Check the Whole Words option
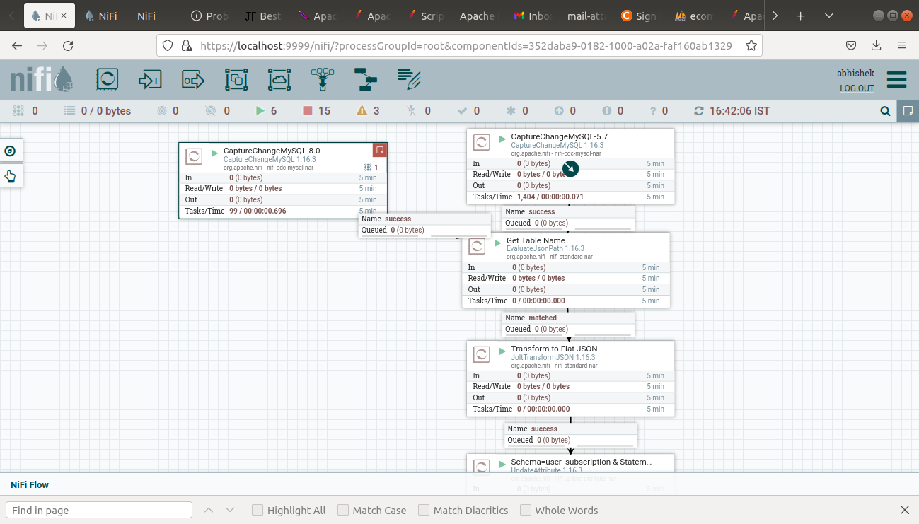 pyautogui.click(x=526, y=510)
